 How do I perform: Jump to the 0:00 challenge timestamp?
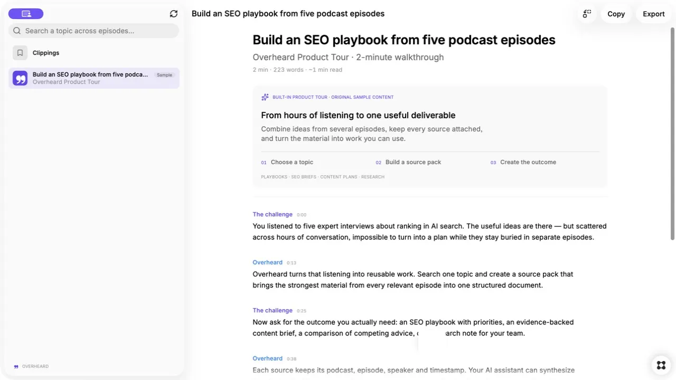(x=302, y=215)
